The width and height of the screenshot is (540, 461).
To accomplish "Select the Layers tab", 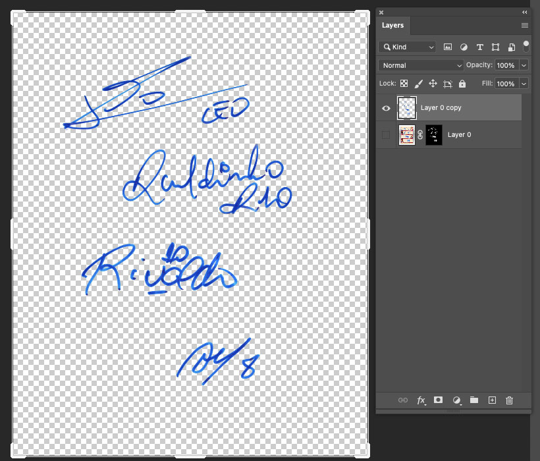I will click(392, 26).
